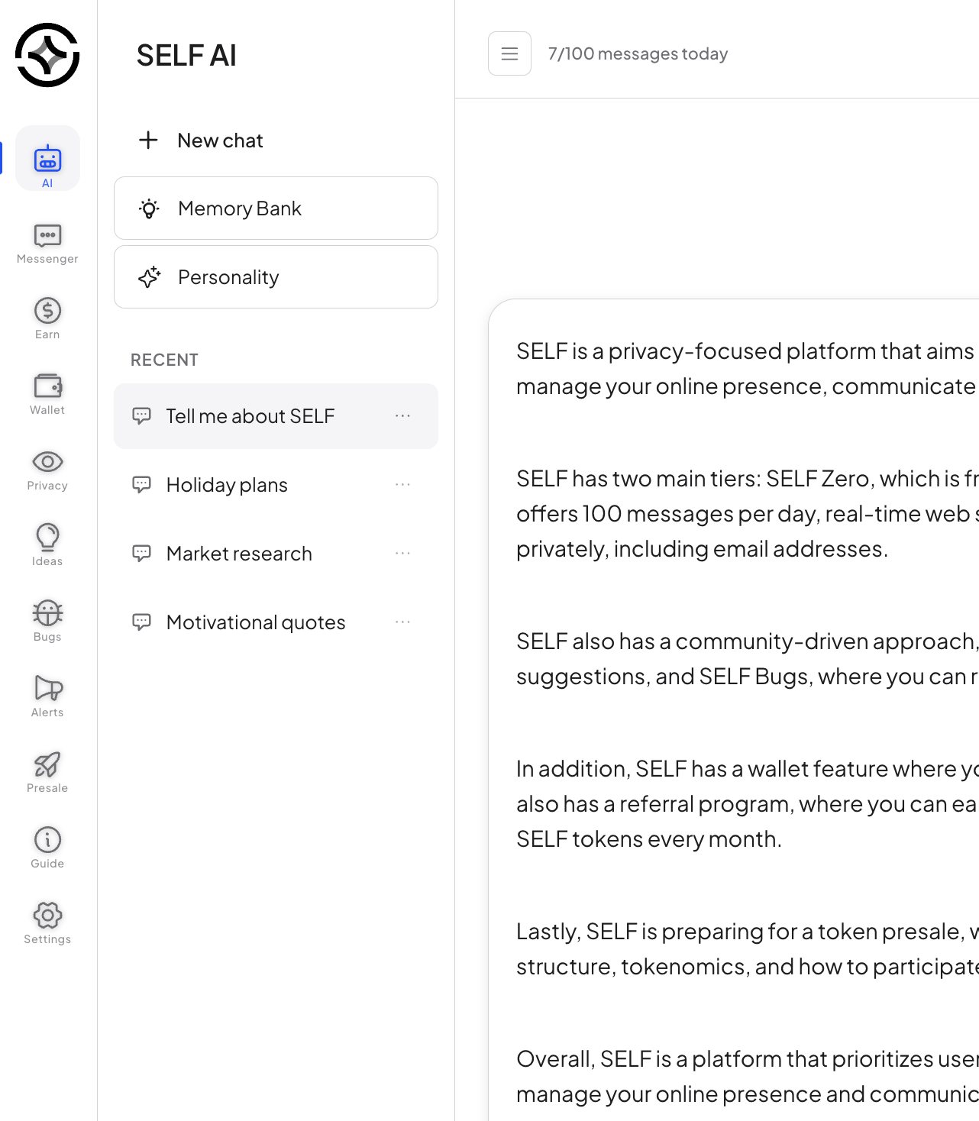Screen dimensions: 979x1121
Task: Click the RECENT section label
Action: click(164, 360)
